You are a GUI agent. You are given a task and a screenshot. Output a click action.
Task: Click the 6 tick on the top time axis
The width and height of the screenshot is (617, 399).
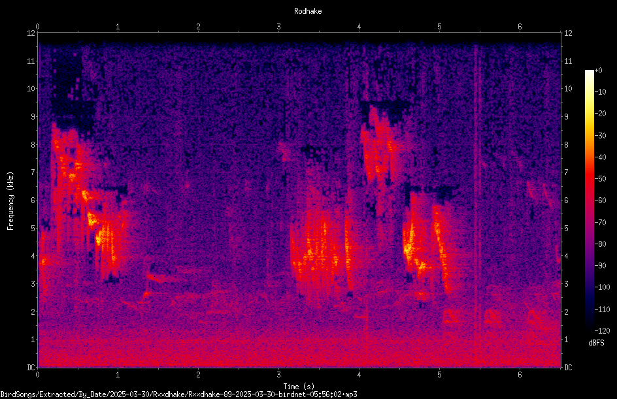pyautogui.click(x=520, y=27)
